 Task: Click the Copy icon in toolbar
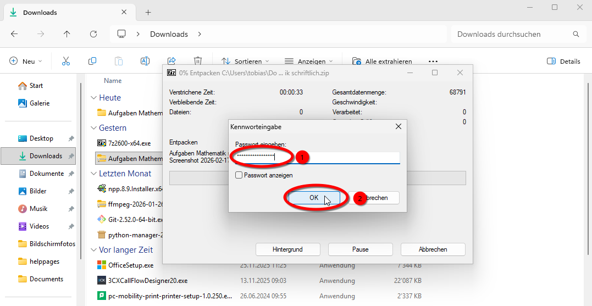[92, 61]
